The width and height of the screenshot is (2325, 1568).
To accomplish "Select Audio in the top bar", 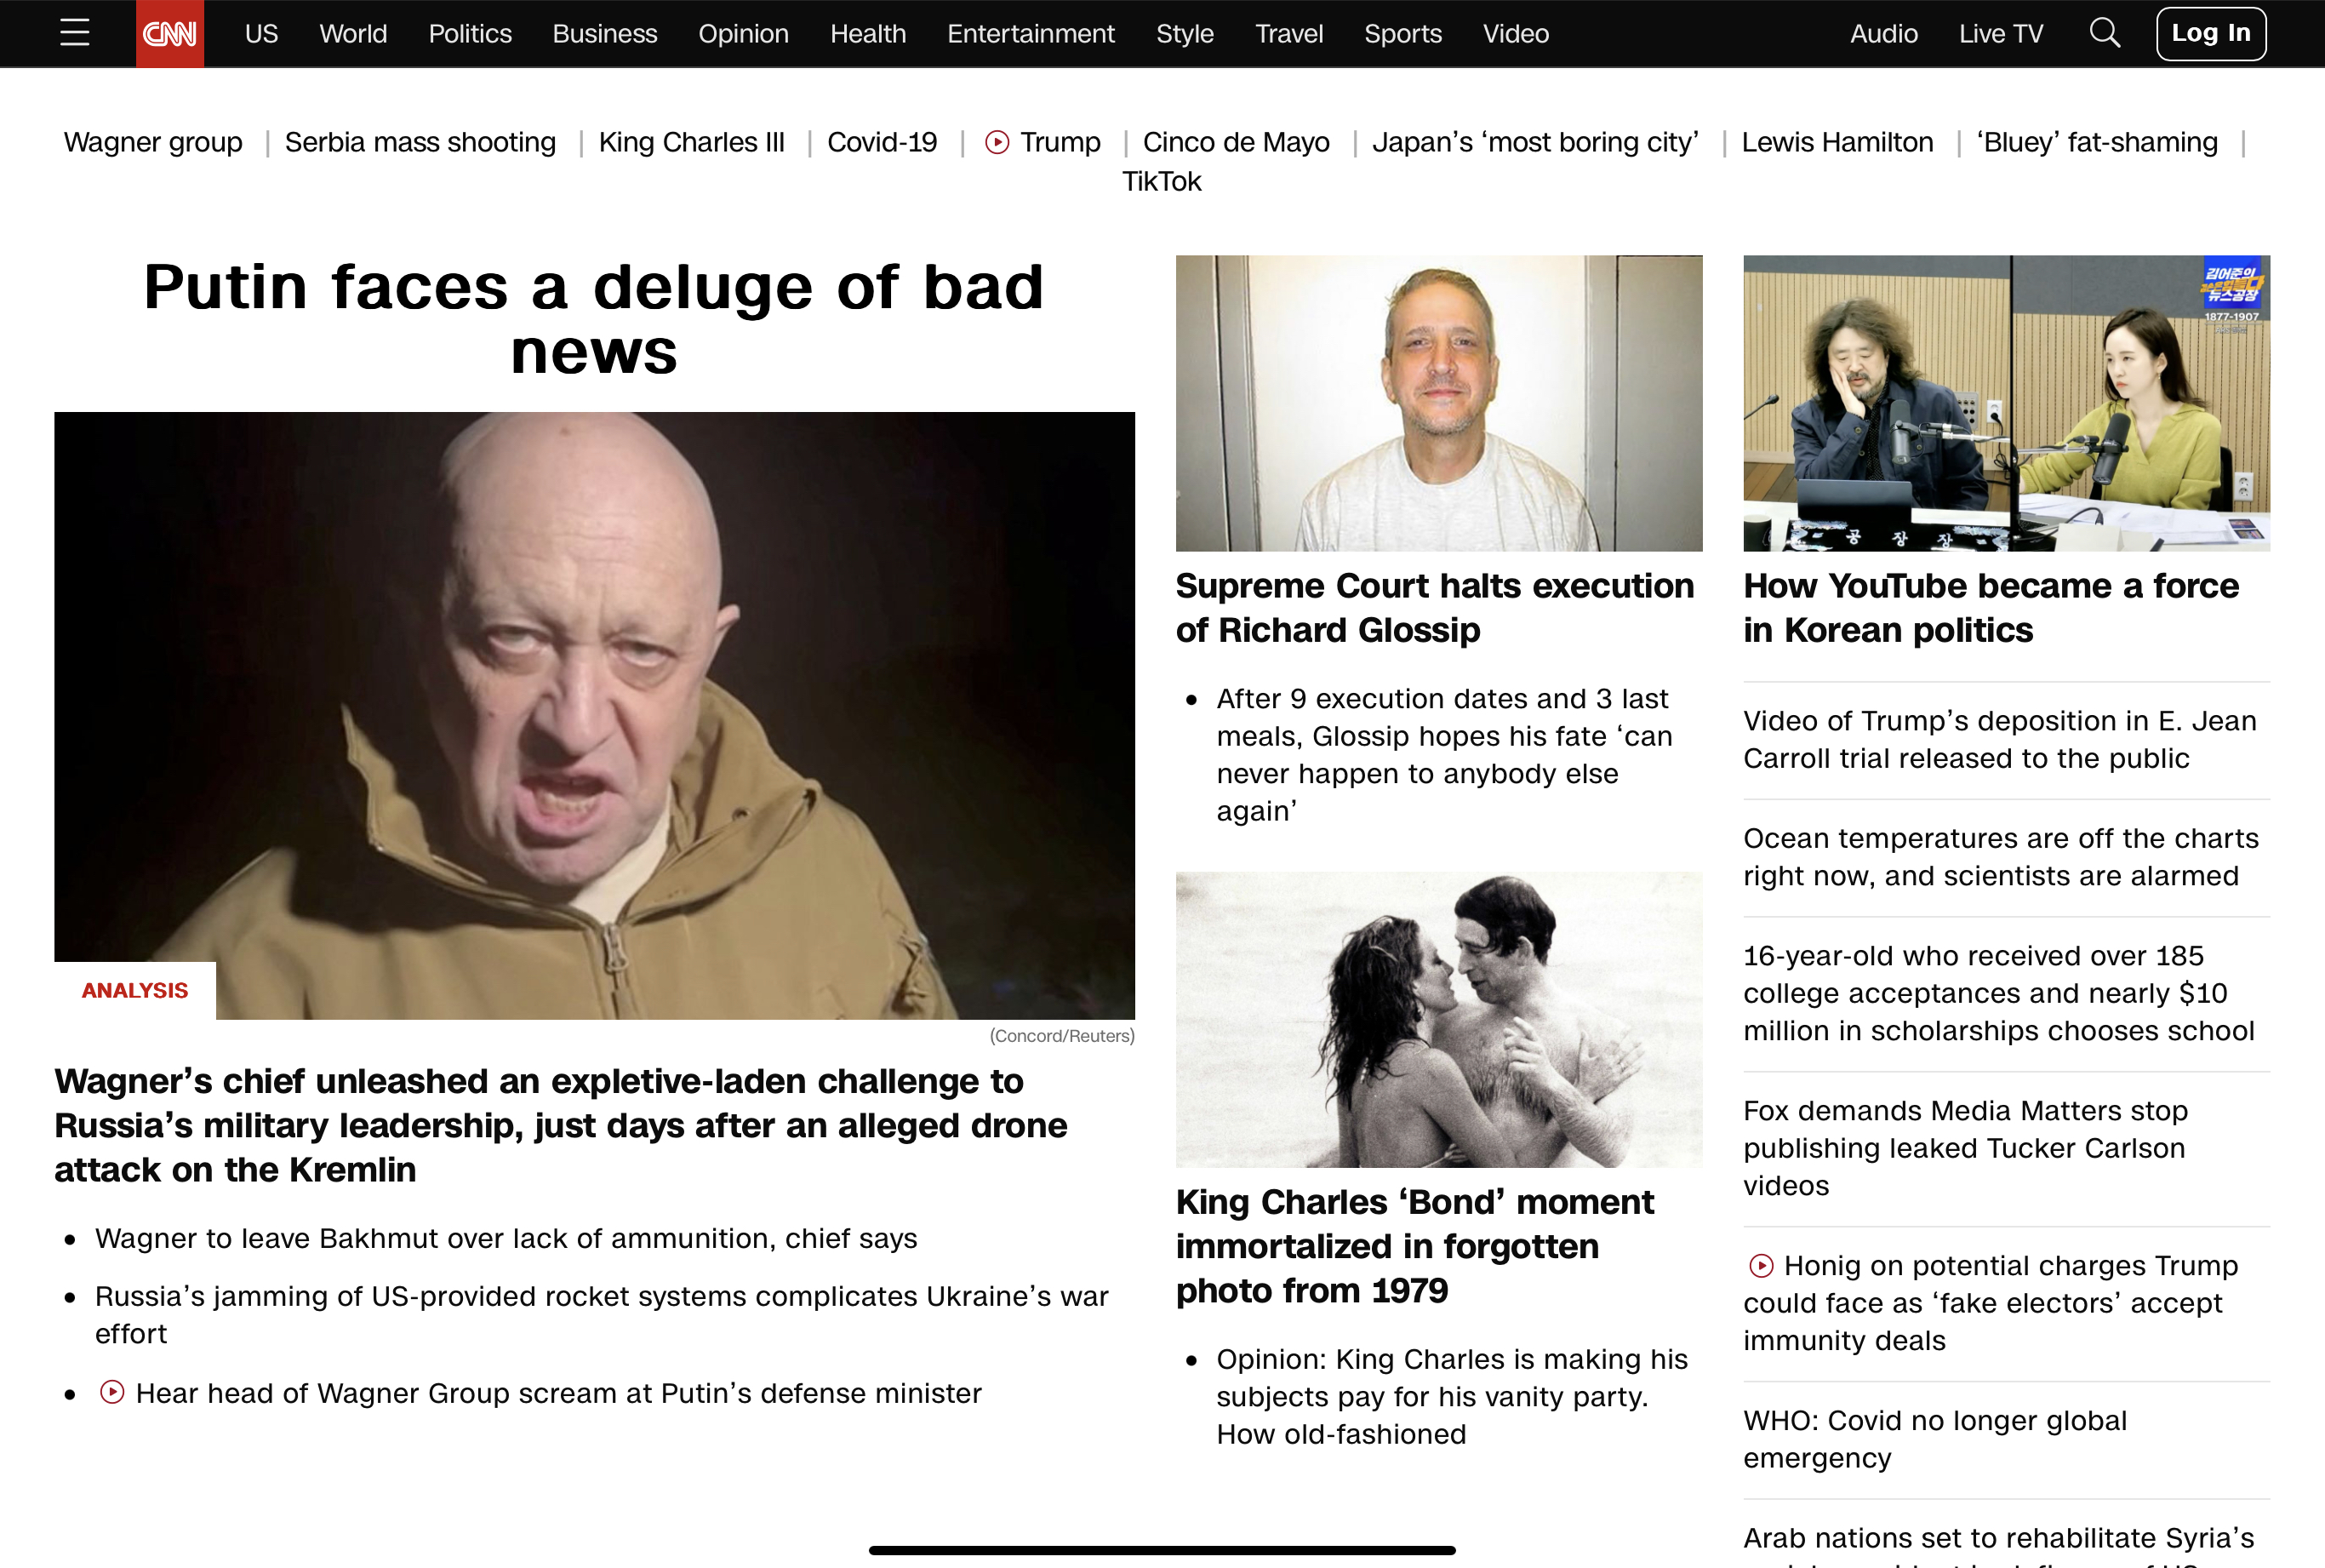I will [x=1883, y=34].
